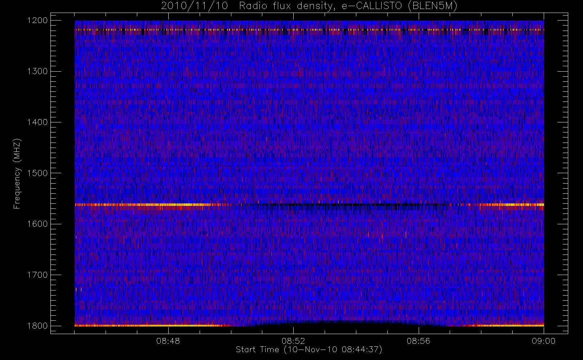Click the 09:00 time axis label
Viewport: 583px width, 360px height.
544,341
